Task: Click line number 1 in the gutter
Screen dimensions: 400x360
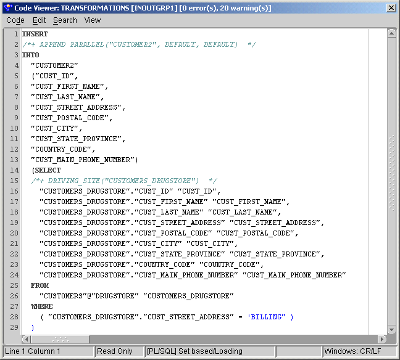Action: 16,34
